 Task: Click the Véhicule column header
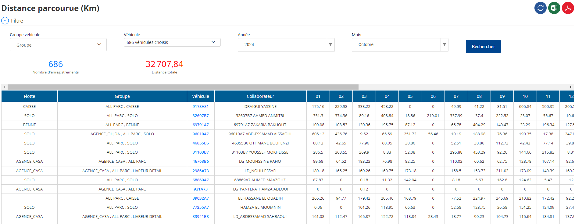click(201, 96)
